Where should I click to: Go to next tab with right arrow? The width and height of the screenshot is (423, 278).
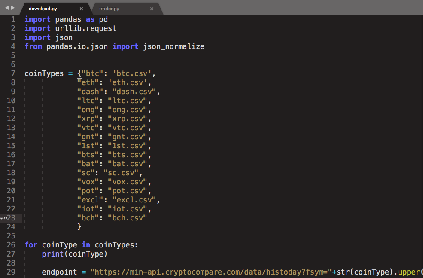pyautogui.click(x=13, y=8)
